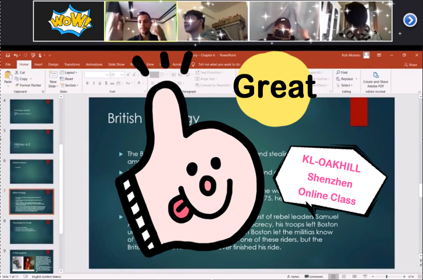The height and width of the screenshot is (280, 423).
Task: Click the Rob Moreno account picture
Action: click(x=366, y=55)
